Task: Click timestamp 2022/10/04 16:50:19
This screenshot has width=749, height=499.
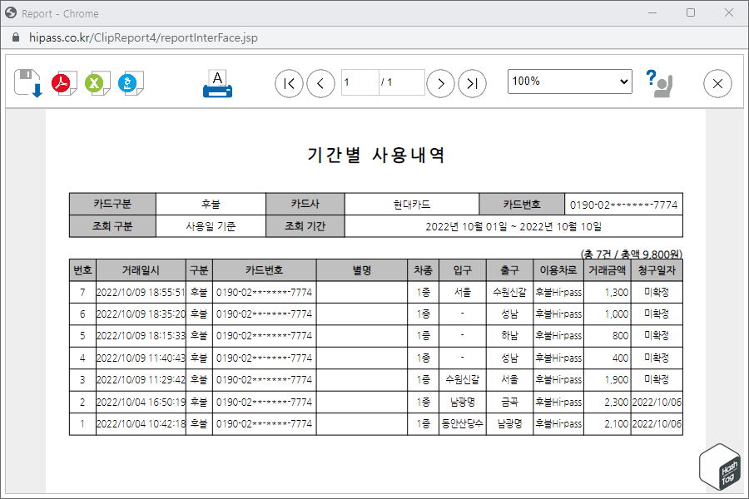Action: (141, 402)
